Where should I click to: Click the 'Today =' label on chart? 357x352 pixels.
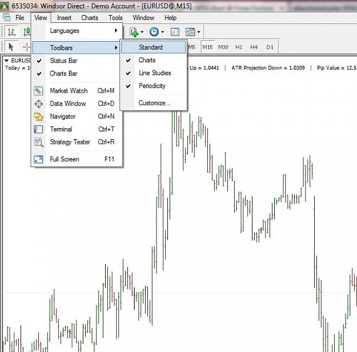point(15,68)
